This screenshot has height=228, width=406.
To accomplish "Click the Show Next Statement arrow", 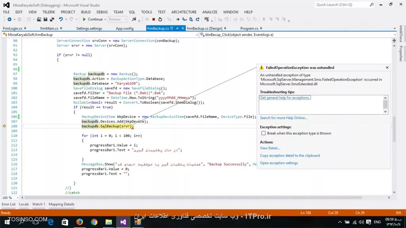I will (x=178, y=19).
